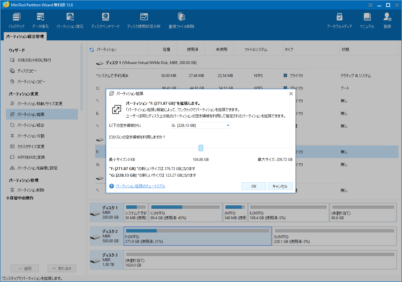The image size is (402, 282).
Task: Run Partition Recovery
Action: pos(70,20)
